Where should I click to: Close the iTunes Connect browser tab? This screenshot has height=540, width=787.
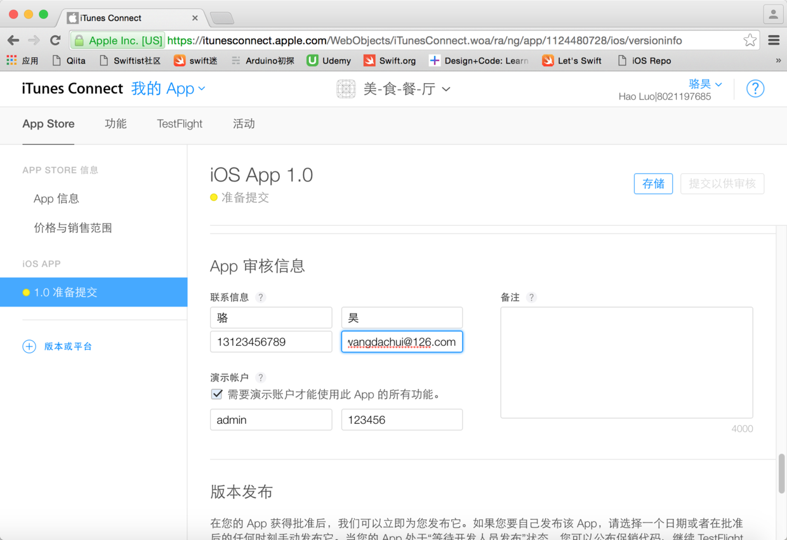(195, 18)
